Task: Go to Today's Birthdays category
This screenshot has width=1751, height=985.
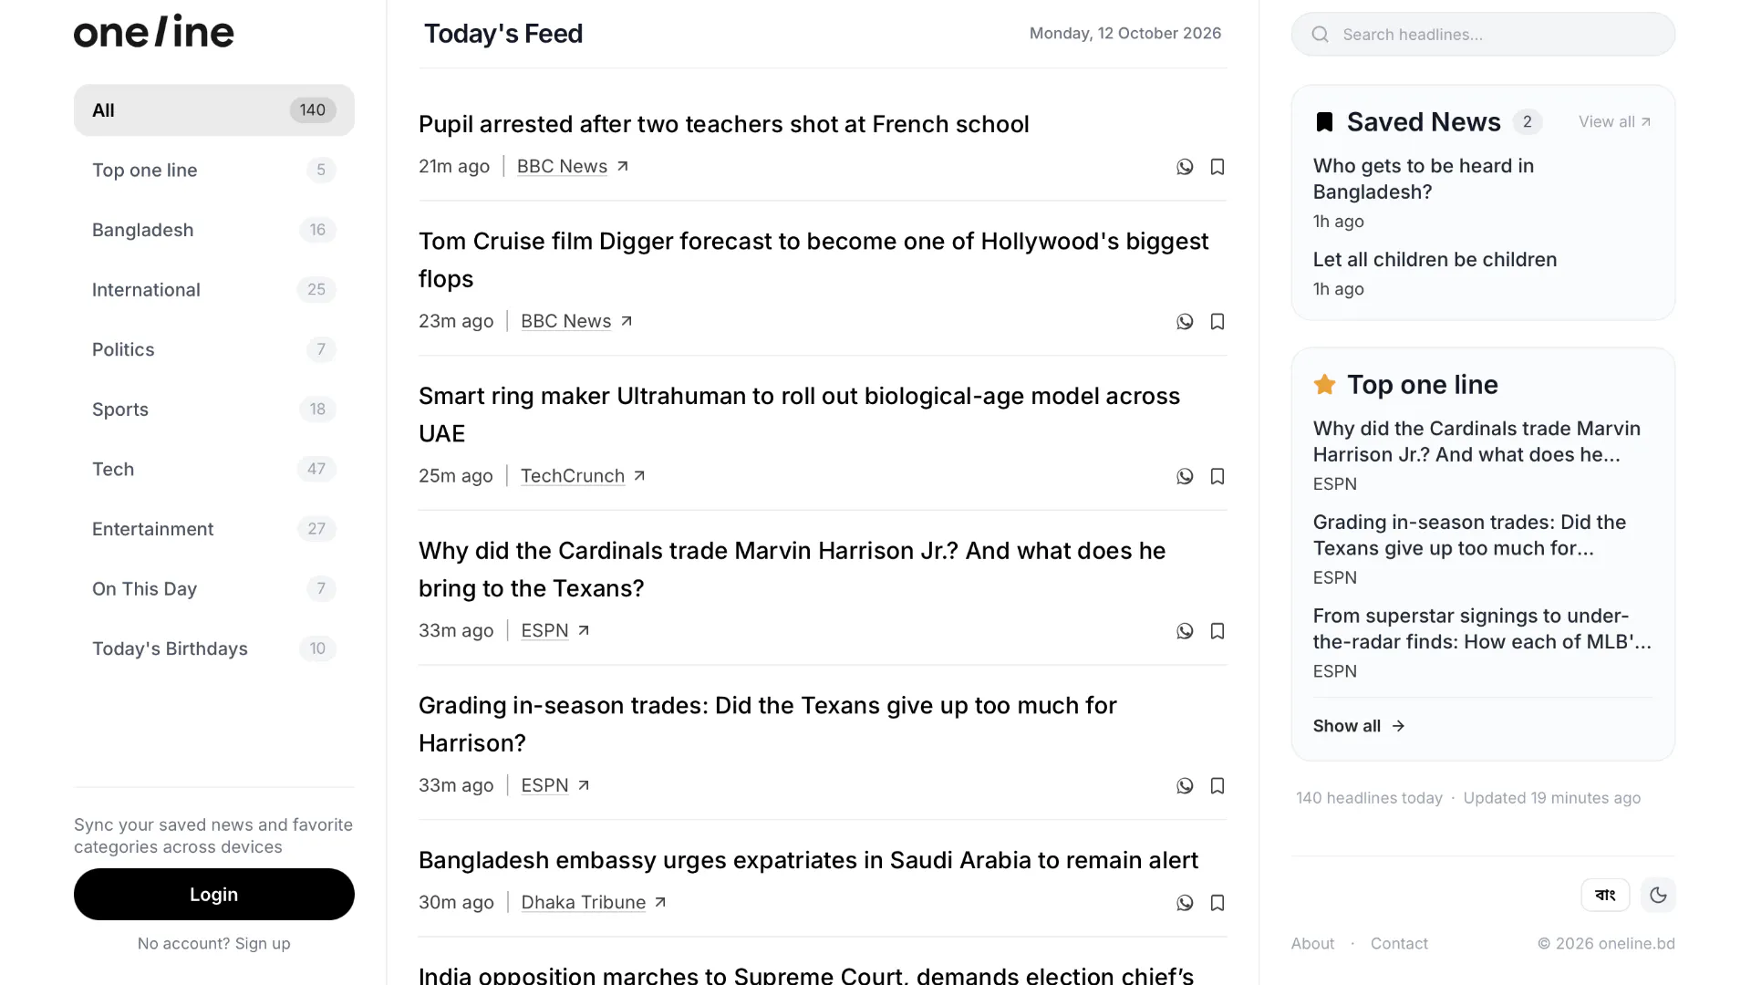Action: (x=214, y=649)
